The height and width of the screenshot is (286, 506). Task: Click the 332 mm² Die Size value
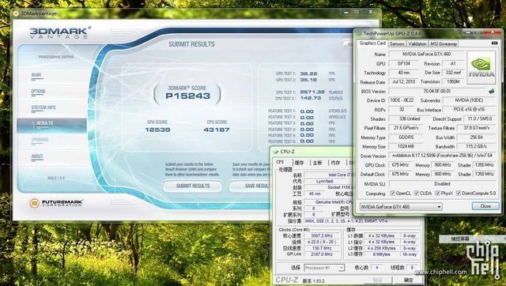pyautogui.click(x=453, y=73)
